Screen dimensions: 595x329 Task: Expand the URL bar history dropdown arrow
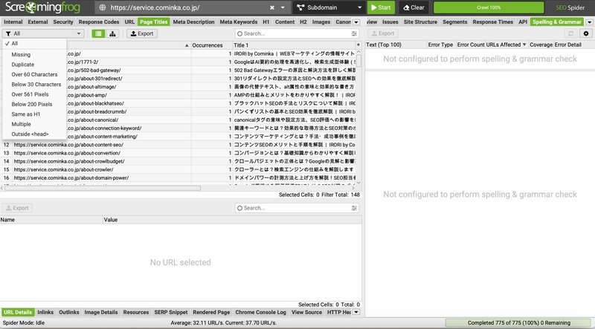[284, 7]
